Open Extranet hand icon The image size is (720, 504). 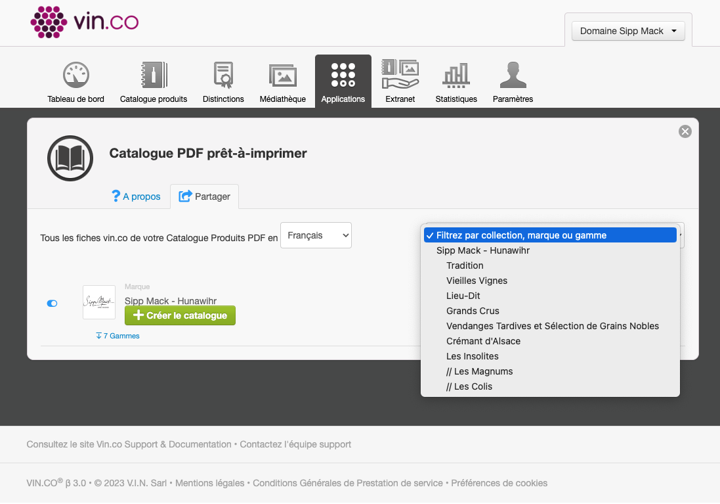pos(400,74)
